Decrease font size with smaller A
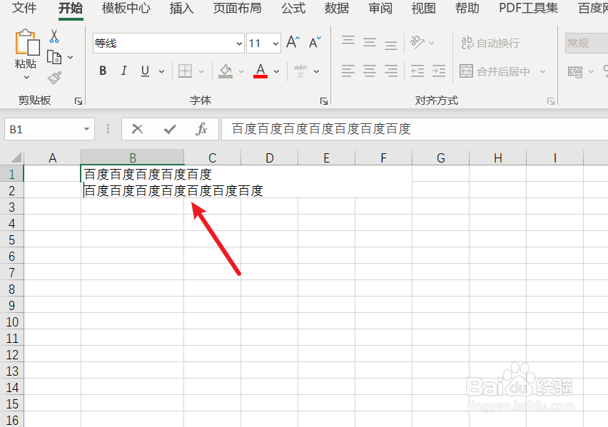Screen dimensions: 608x427 click(x=315, y=42)
